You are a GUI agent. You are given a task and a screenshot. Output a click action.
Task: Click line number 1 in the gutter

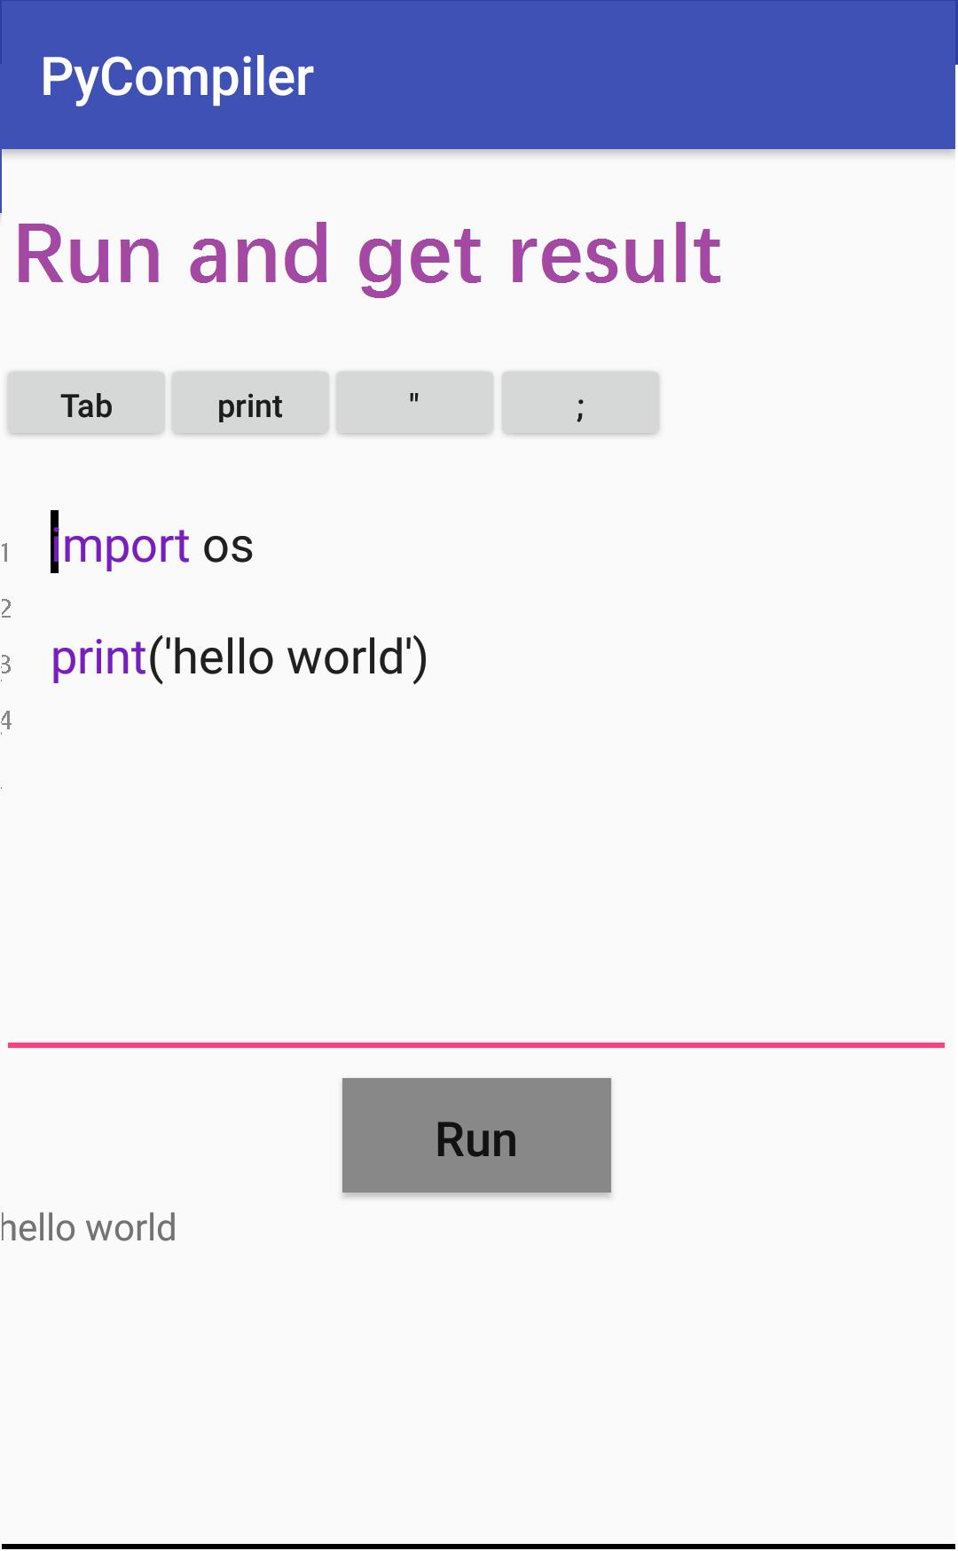5,553
